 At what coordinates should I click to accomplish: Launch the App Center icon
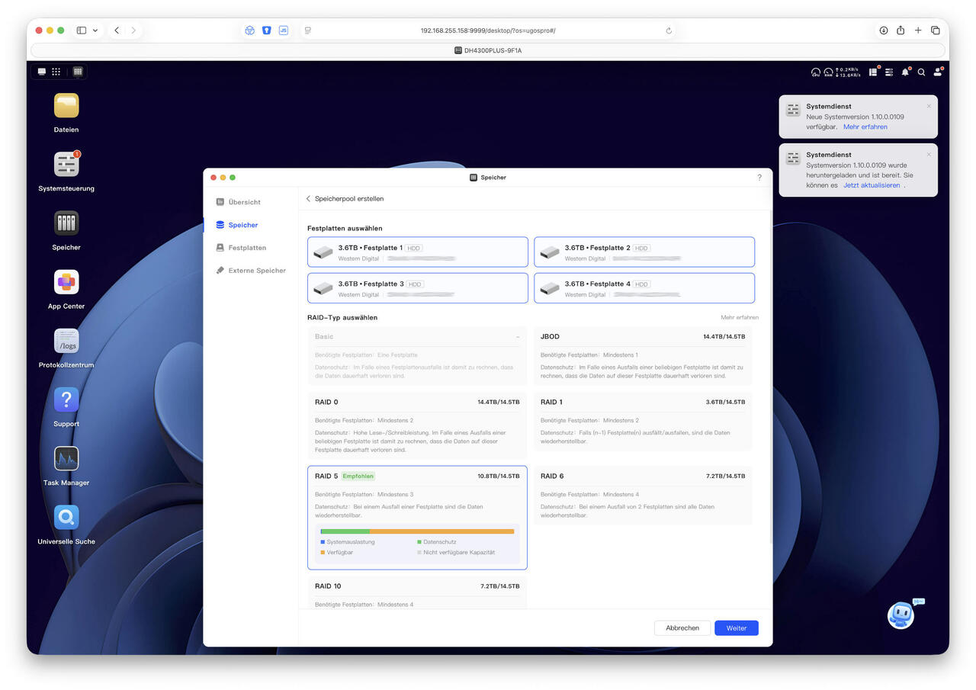point(66,282)
